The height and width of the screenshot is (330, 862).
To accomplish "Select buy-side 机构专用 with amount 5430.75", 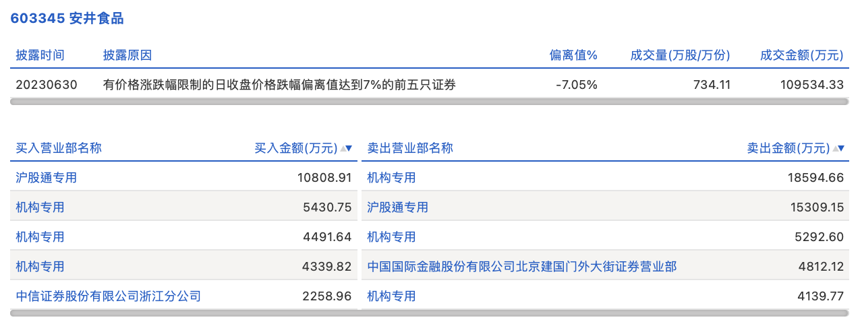I will click(40, 207).
